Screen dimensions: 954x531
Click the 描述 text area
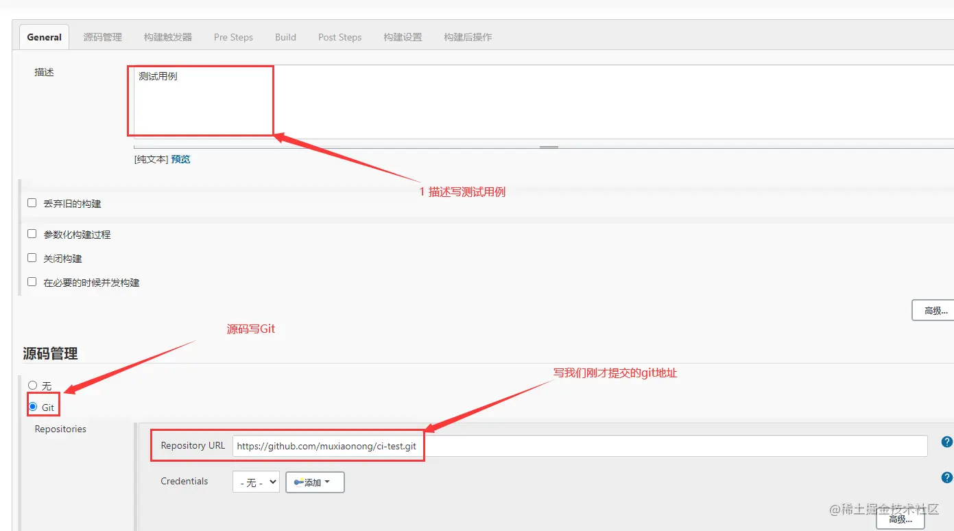point(543,102)
